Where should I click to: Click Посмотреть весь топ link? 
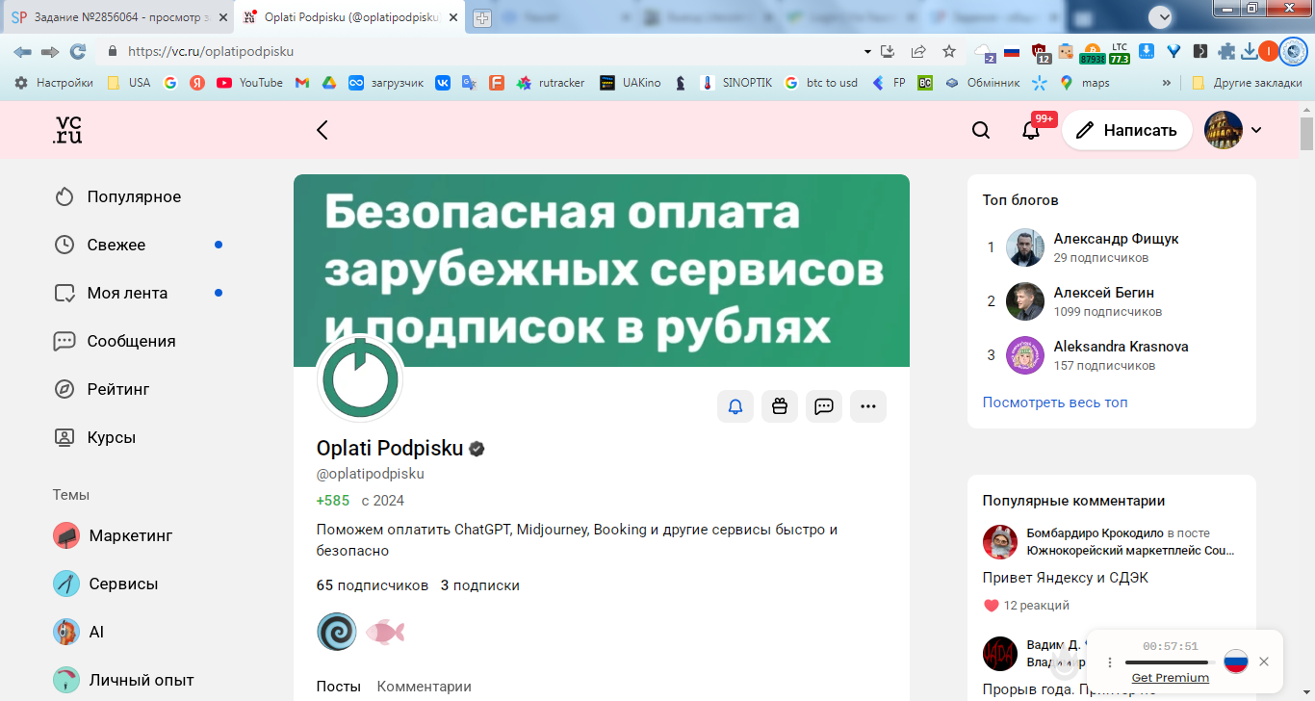[x=1055, y=402]
